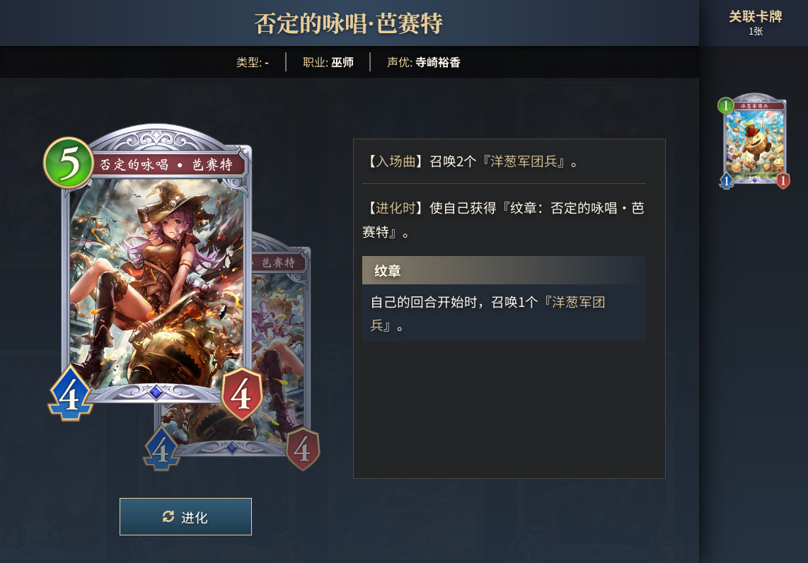Click the green cost 5 orb

69,163
